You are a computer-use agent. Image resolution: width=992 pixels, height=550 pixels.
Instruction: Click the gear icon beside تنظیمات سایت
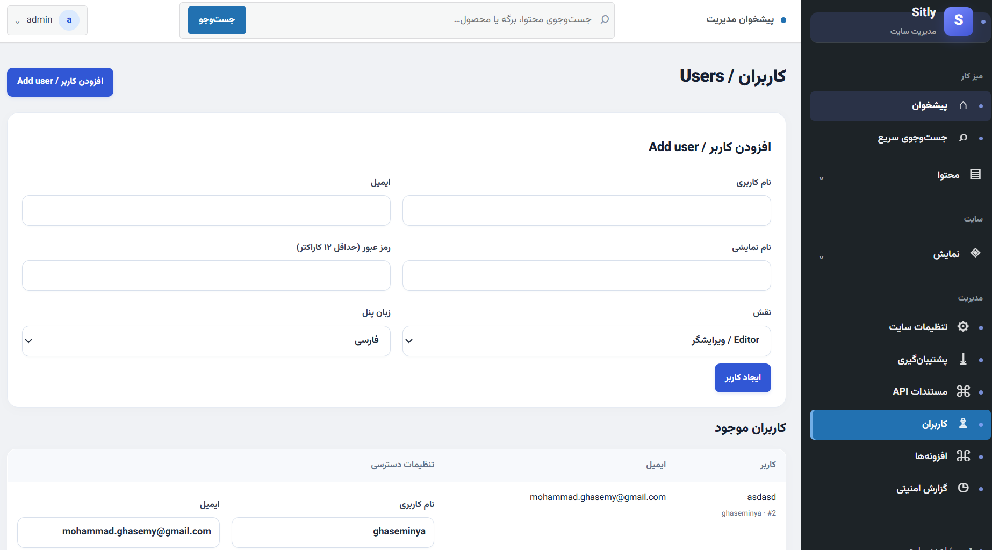(x=963, y=326)
